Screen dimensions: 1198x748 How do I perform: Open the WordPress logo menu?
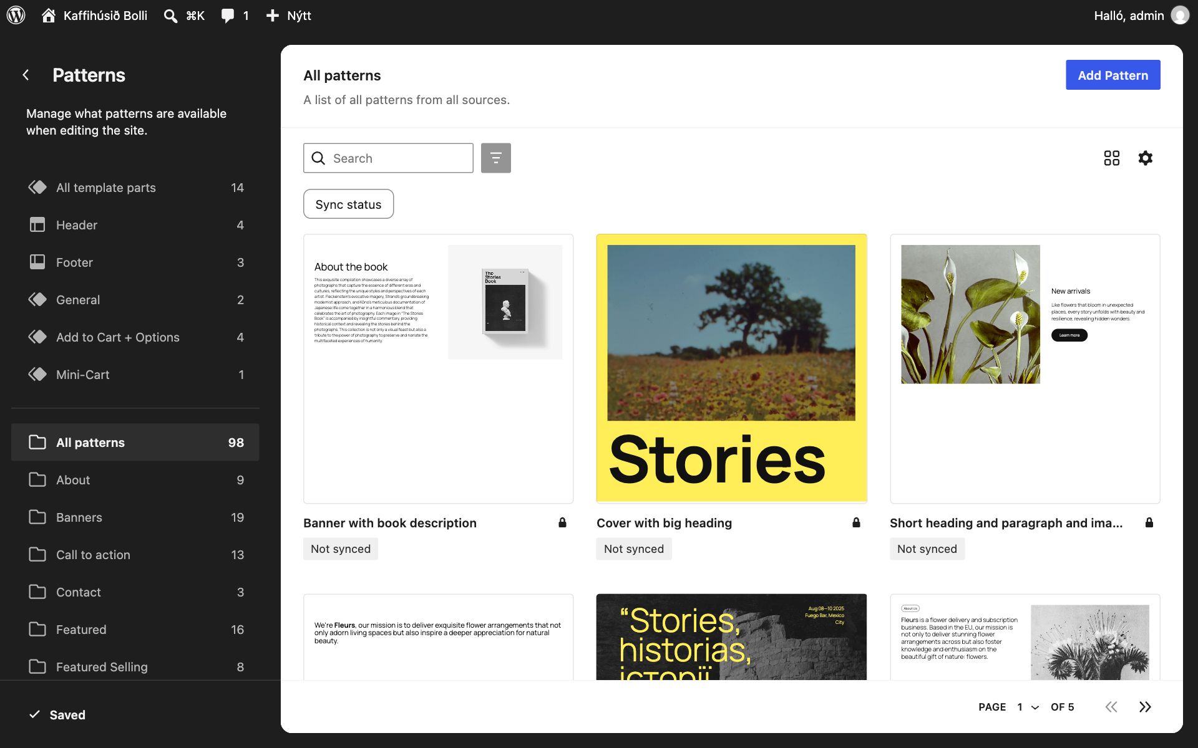point(16,16)
